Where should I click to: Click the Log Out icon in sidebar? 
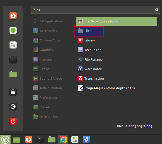pos(13,107)
